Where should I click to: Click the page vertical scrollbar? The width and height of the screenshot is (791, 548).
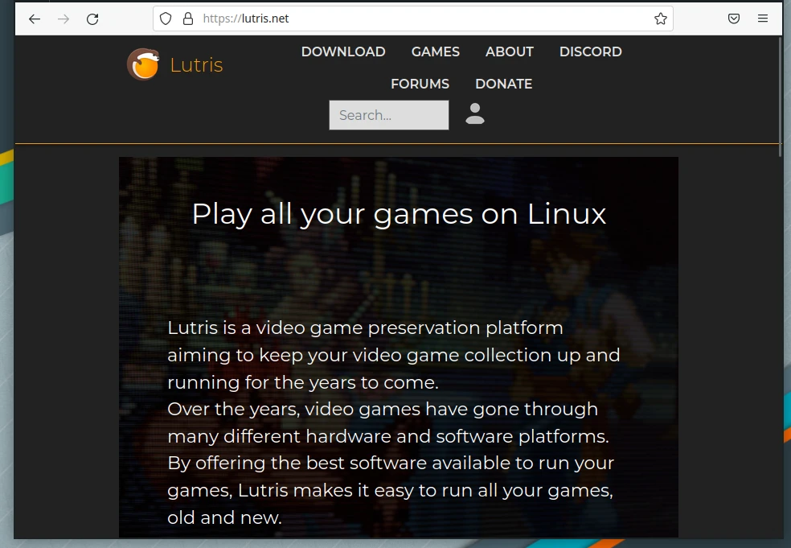780,96
